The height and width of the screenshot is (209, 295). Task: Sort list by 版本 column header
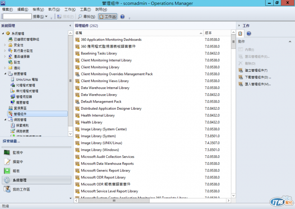(217, 33)
